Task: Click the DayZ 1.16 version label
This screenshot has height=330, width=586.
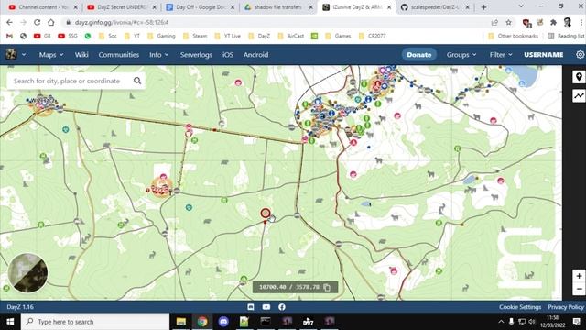Action: [20, 307]
